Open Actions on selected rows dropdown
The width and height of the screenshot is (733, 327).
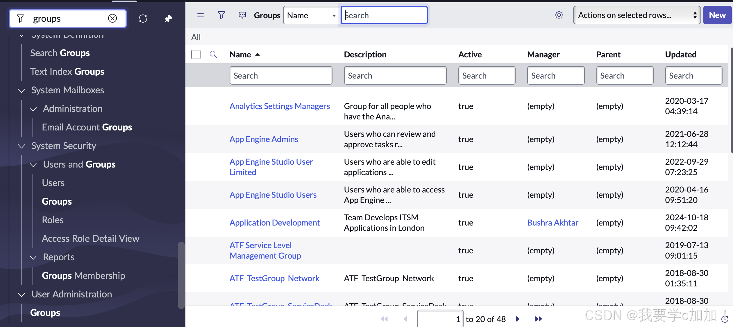click(x=637, y=15)
